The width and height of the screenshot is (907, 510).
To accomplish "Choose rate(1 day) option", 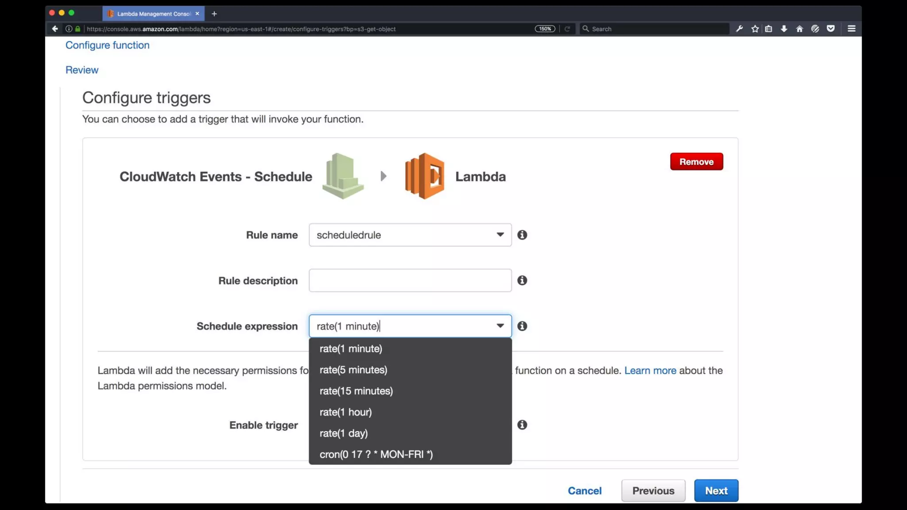I will [410, 433].
